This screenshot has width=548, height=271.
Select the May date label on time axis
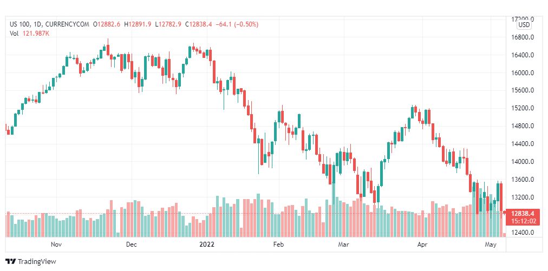tap(491, 244)
